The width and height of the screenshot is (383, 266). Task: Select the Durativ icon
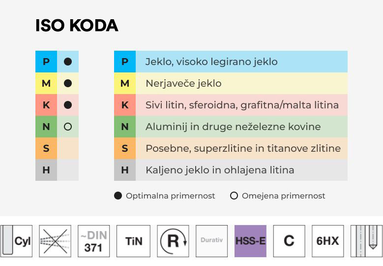tap(211, 241)
